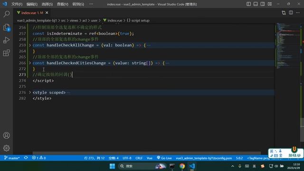Open errors and warnings indicator
The height and width of the screenshot is (171, 304).
pos(39,158)
